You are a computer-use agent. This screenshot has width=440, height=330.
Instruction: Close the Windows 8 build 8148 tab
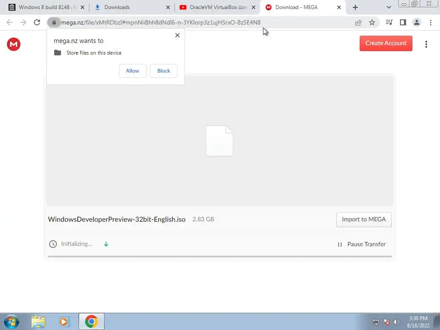(x=82, y=7)
